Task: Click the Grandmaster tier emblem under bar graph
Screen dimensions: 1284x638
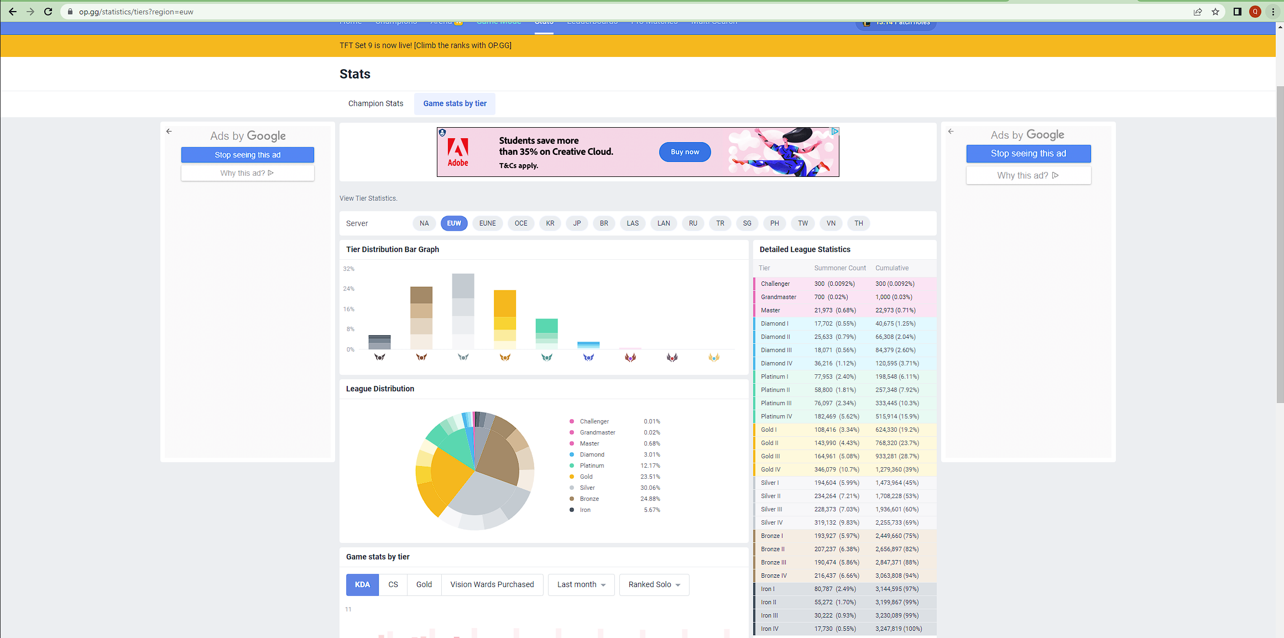Action: point(672,357)
